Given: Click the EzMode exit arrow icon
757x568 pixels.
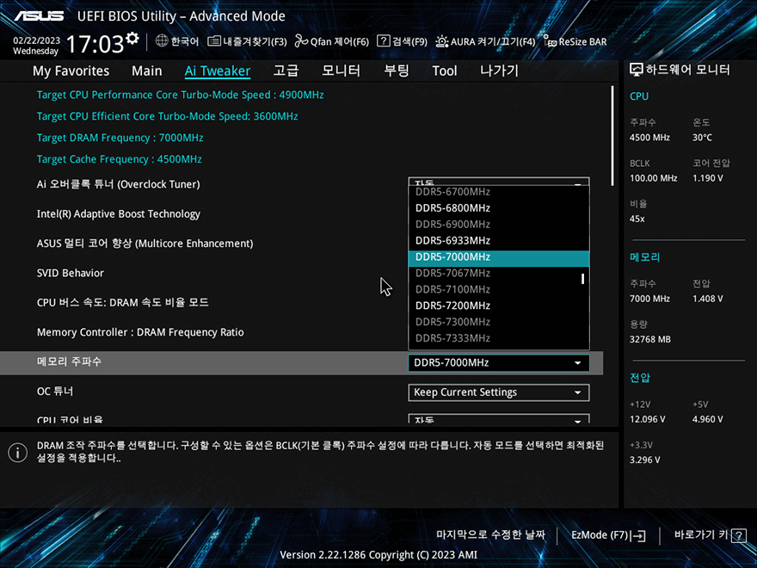Looking at the screenshot, I should coord(638,535).
